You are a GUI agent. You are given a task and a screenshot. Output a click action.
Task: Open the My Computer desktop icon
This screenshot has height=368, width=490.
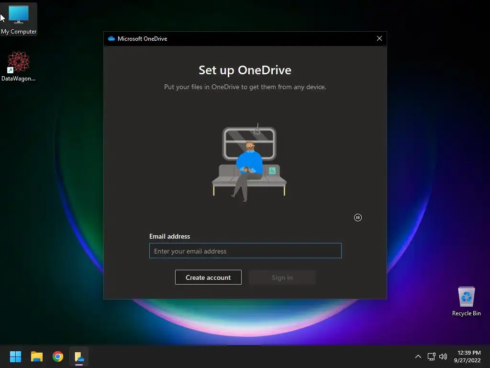pyautogui.click(x=19, y=19)
